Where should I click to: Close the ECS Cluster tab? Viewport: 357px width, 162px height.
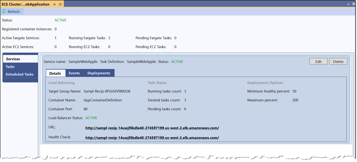[60, 4]
